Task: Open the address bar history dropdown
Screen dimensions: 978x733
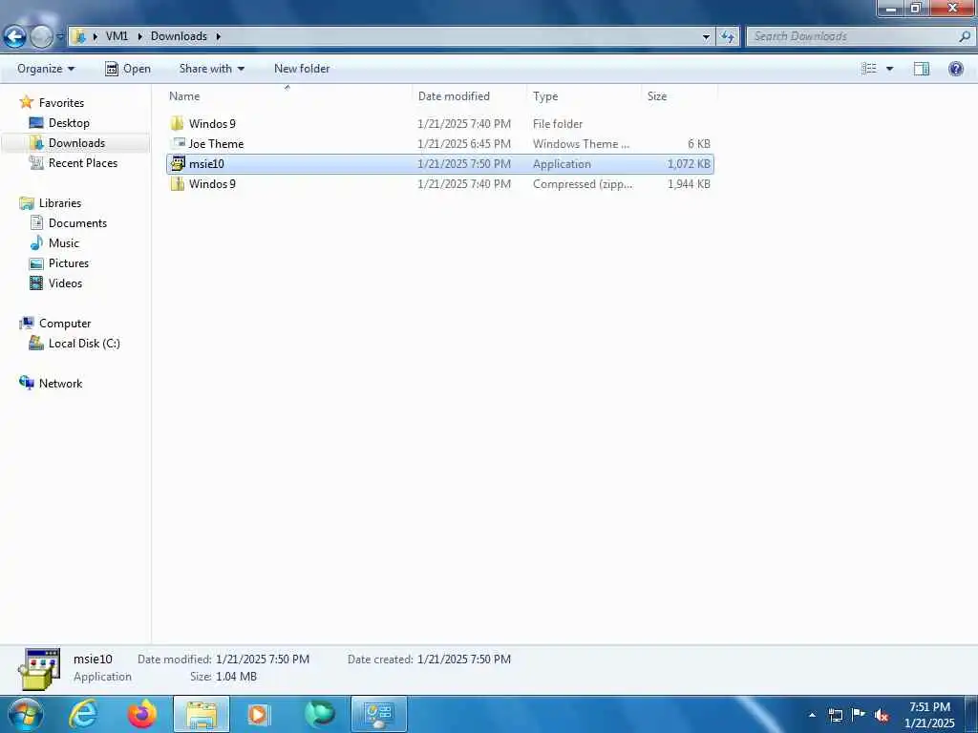Action: [x=706, y=37]
